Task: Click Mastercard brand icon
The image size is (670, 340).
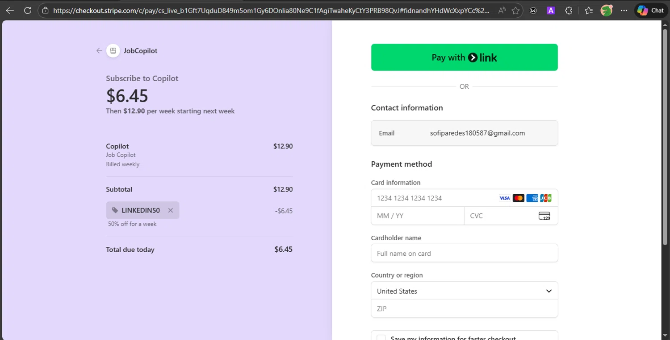Action: tap(518, 198)
